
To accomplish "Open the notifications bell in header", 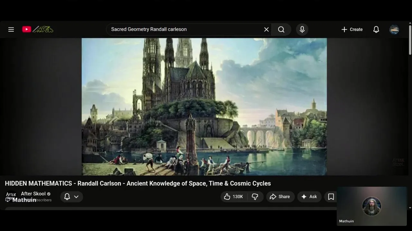I will (x=376, y=30).
